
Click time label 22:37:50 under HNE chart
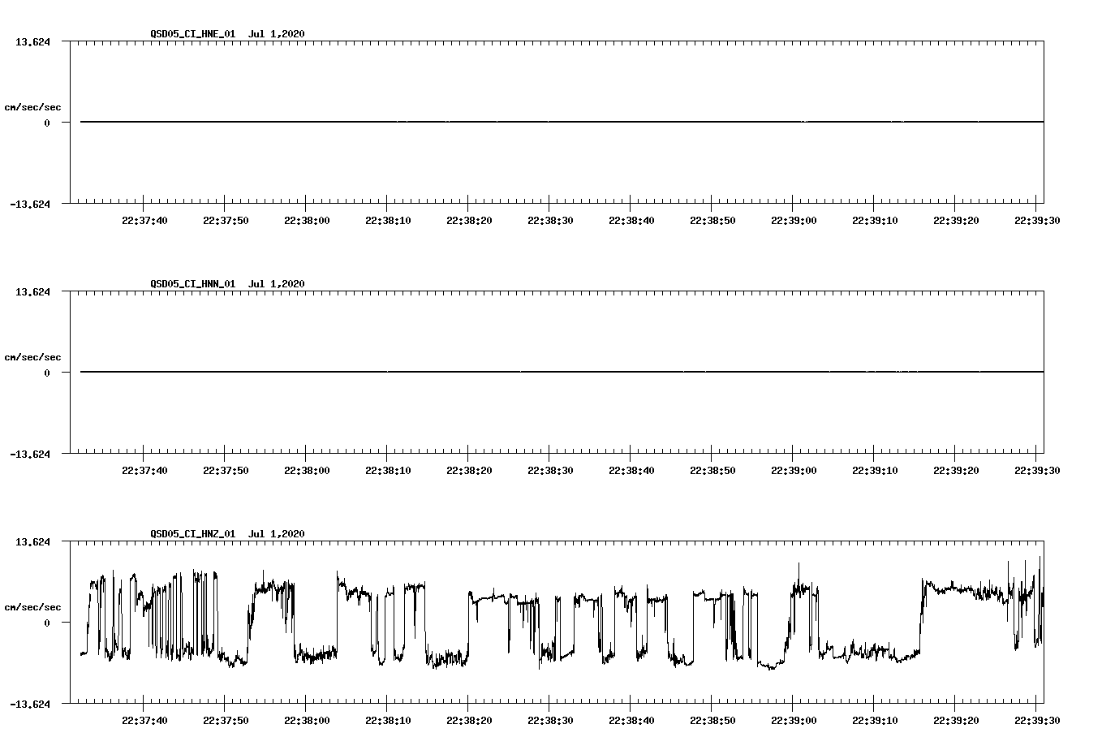226,220
